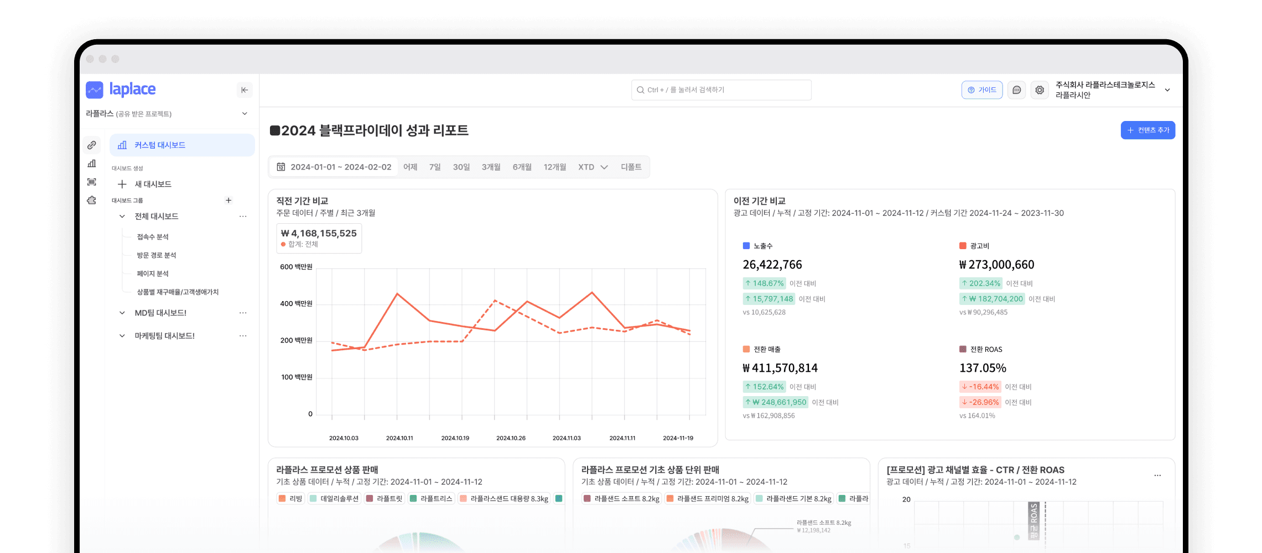Click the black square icon before the report title
The image size is (1262, 553).
tap(275, 130)
